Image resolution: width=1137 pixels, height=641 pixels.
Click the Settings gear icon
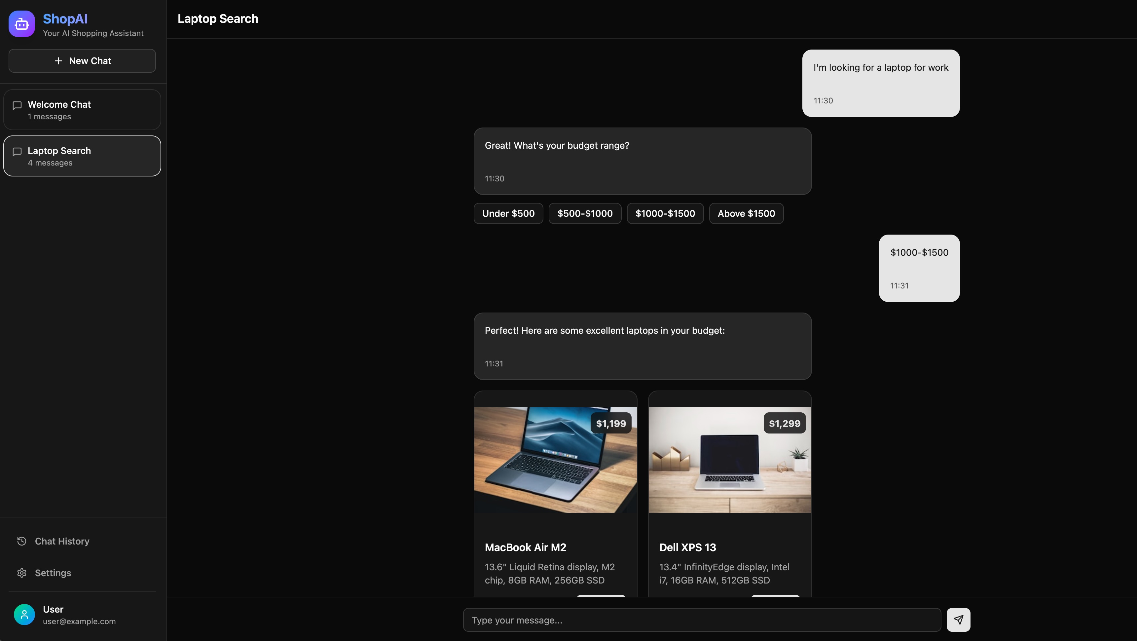[21, 573]
